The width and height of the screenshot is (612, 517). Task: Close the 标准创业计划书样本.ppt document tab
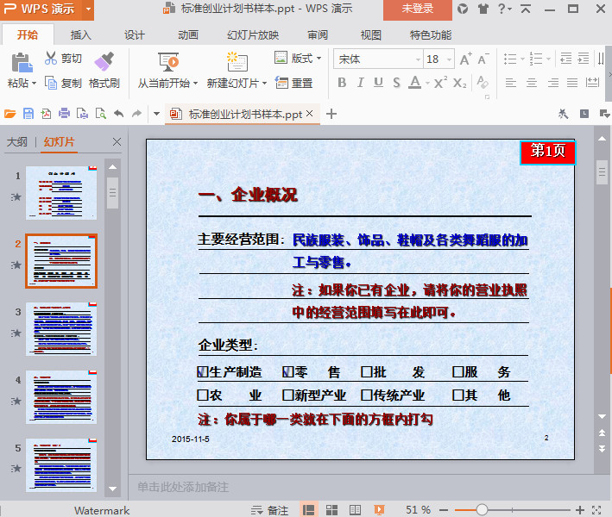click(x=310, y=114)
